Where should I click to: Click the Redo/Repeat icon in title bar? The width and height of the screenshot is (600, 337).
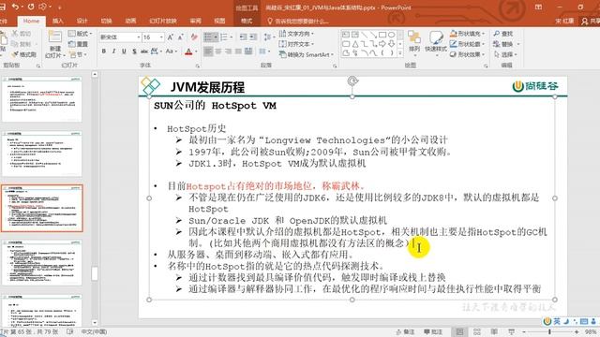(x=31, y=7)
